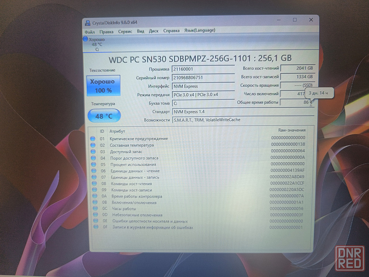This screenshot has width=369, height=277.
Task: Click status icon for Составная температура row
Action: 93,145
